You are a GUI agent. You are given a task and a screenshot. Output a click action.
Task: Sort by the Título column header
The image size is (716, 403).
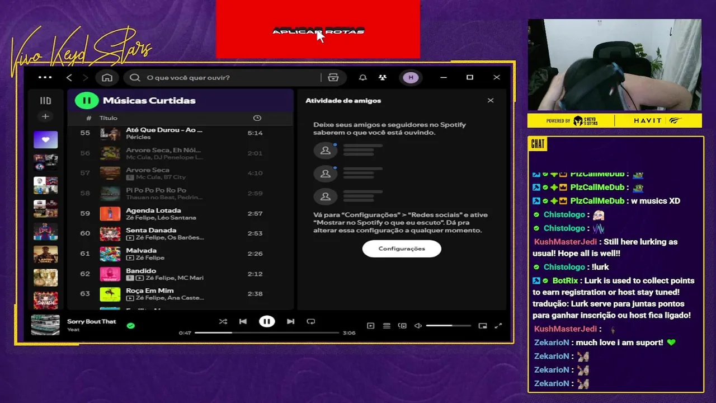click(109, 118)
